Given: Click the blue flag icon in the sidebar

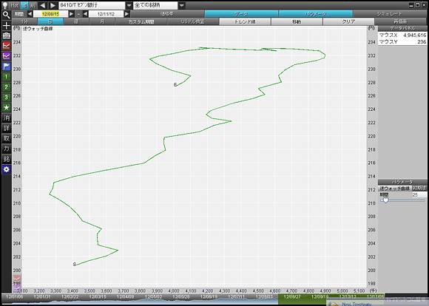Looking at the screenshot, I should pyautogui.click(x=7, y=67).
